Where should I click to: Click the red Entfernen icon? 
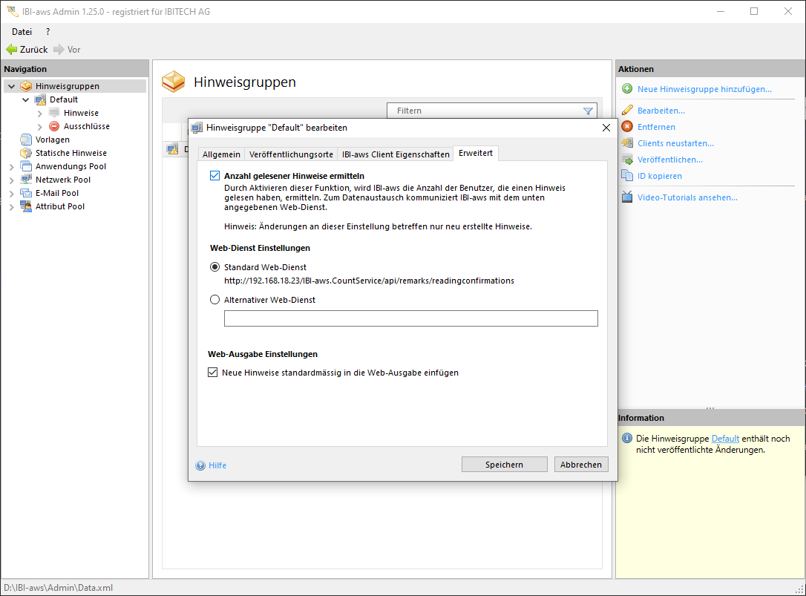click(627, 127)
